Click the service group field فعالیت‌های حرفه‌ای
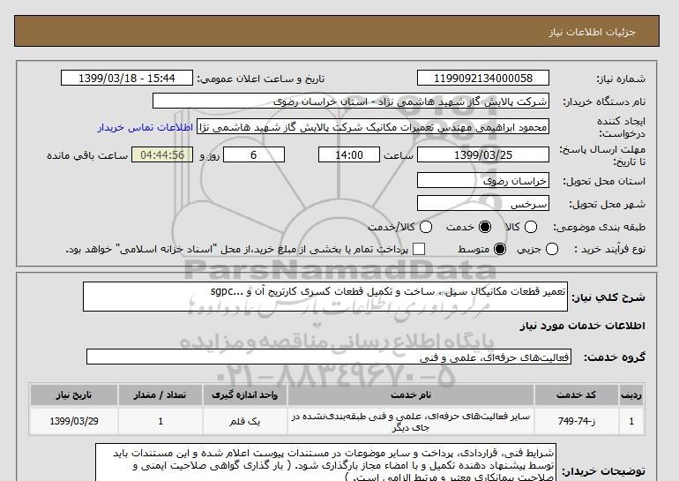The image size is (679, 481). click(x=329, y=357)
